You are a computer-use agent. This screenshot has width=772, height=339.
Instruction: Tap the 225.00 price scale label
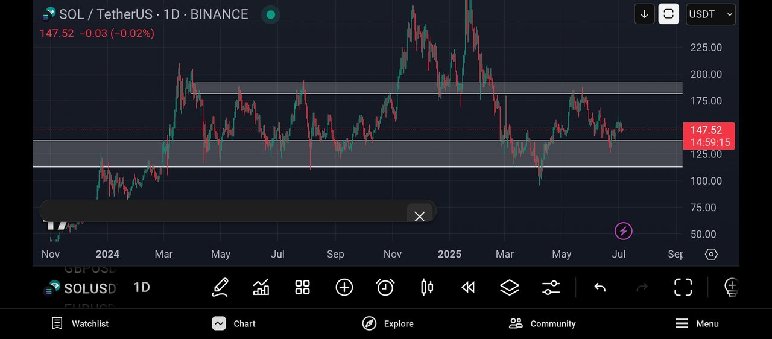(x=706, y=48)
